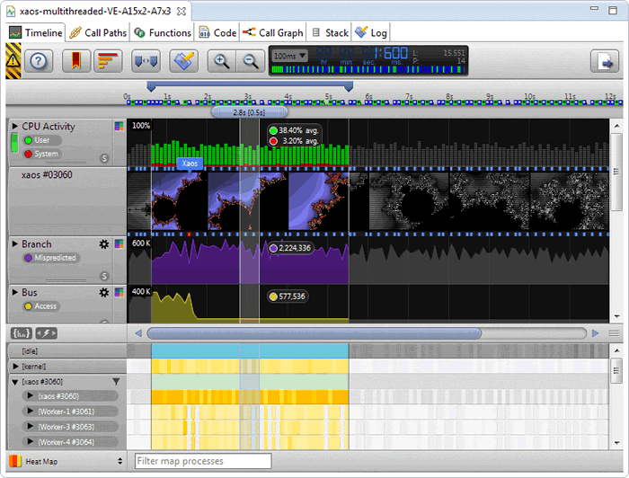Expand the CPU Activity chart row
Image resolution: width=629 pixels, height=478 pixels.
(x=14, y=127)
